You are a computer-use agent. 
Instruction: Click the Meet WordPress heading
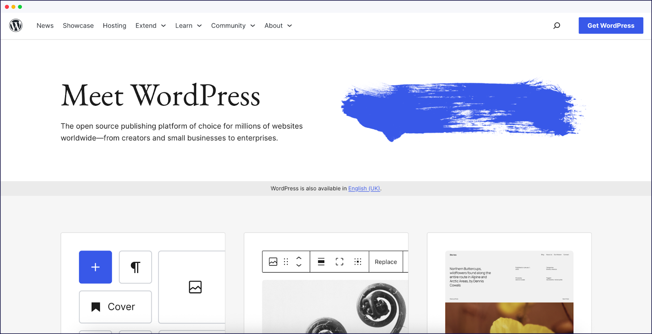[x=161, y=96]
